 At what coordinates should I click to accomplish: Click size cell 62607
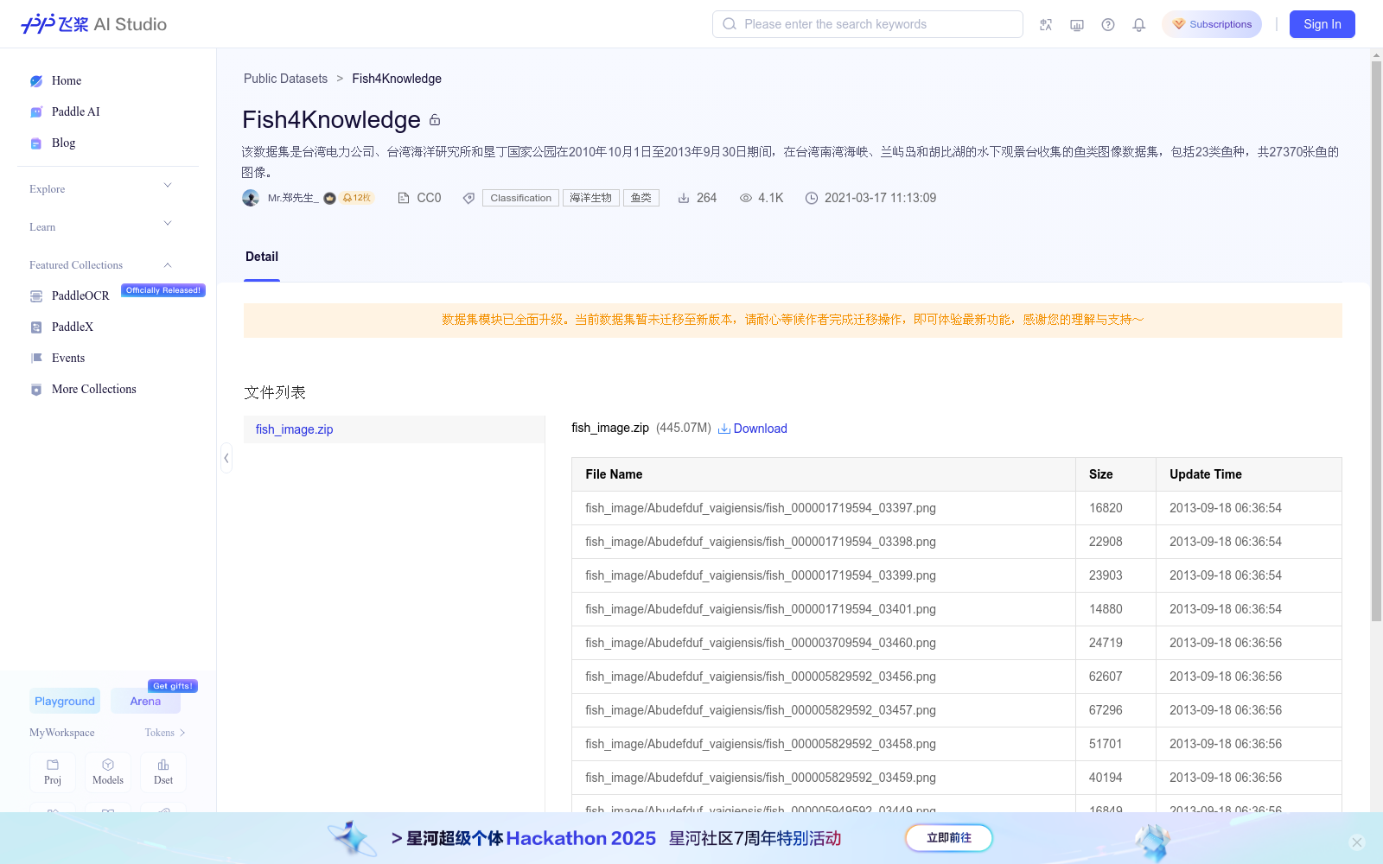(1116, 677)
